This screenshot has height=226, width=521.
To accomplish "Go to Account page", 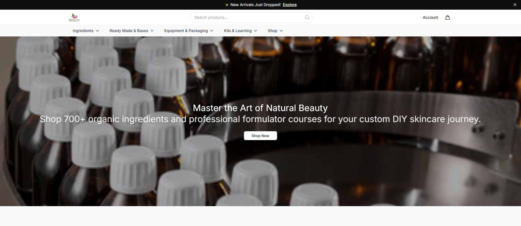I will point(430,17).
